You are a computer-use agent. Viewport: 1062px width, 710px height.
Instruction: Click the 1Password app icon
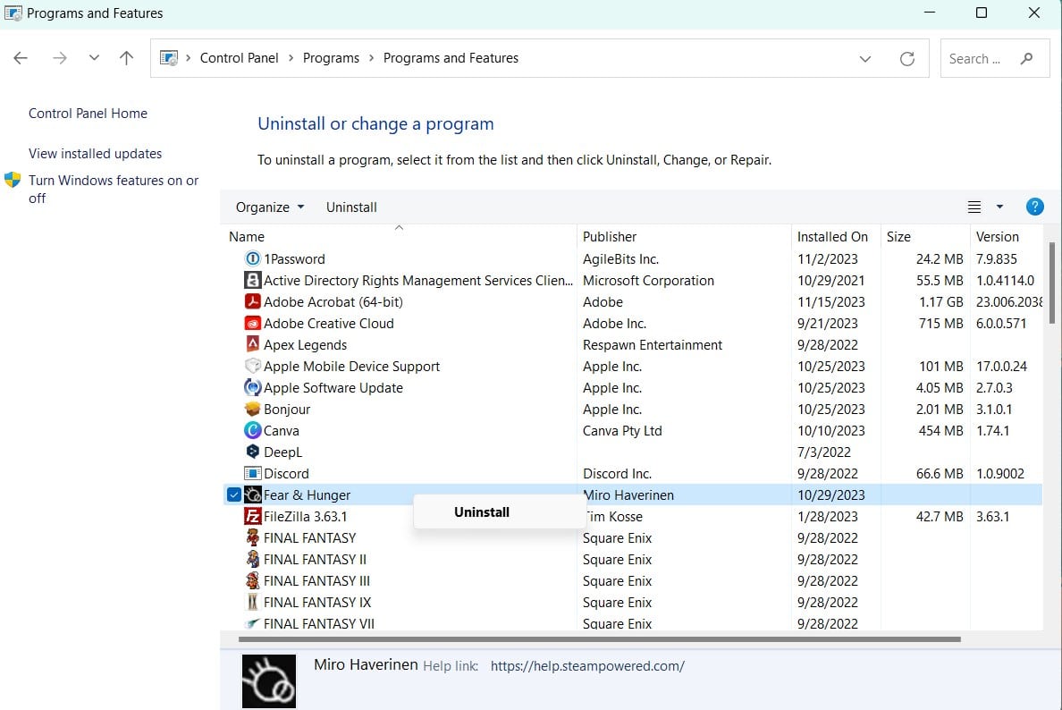tap(253, 258)
